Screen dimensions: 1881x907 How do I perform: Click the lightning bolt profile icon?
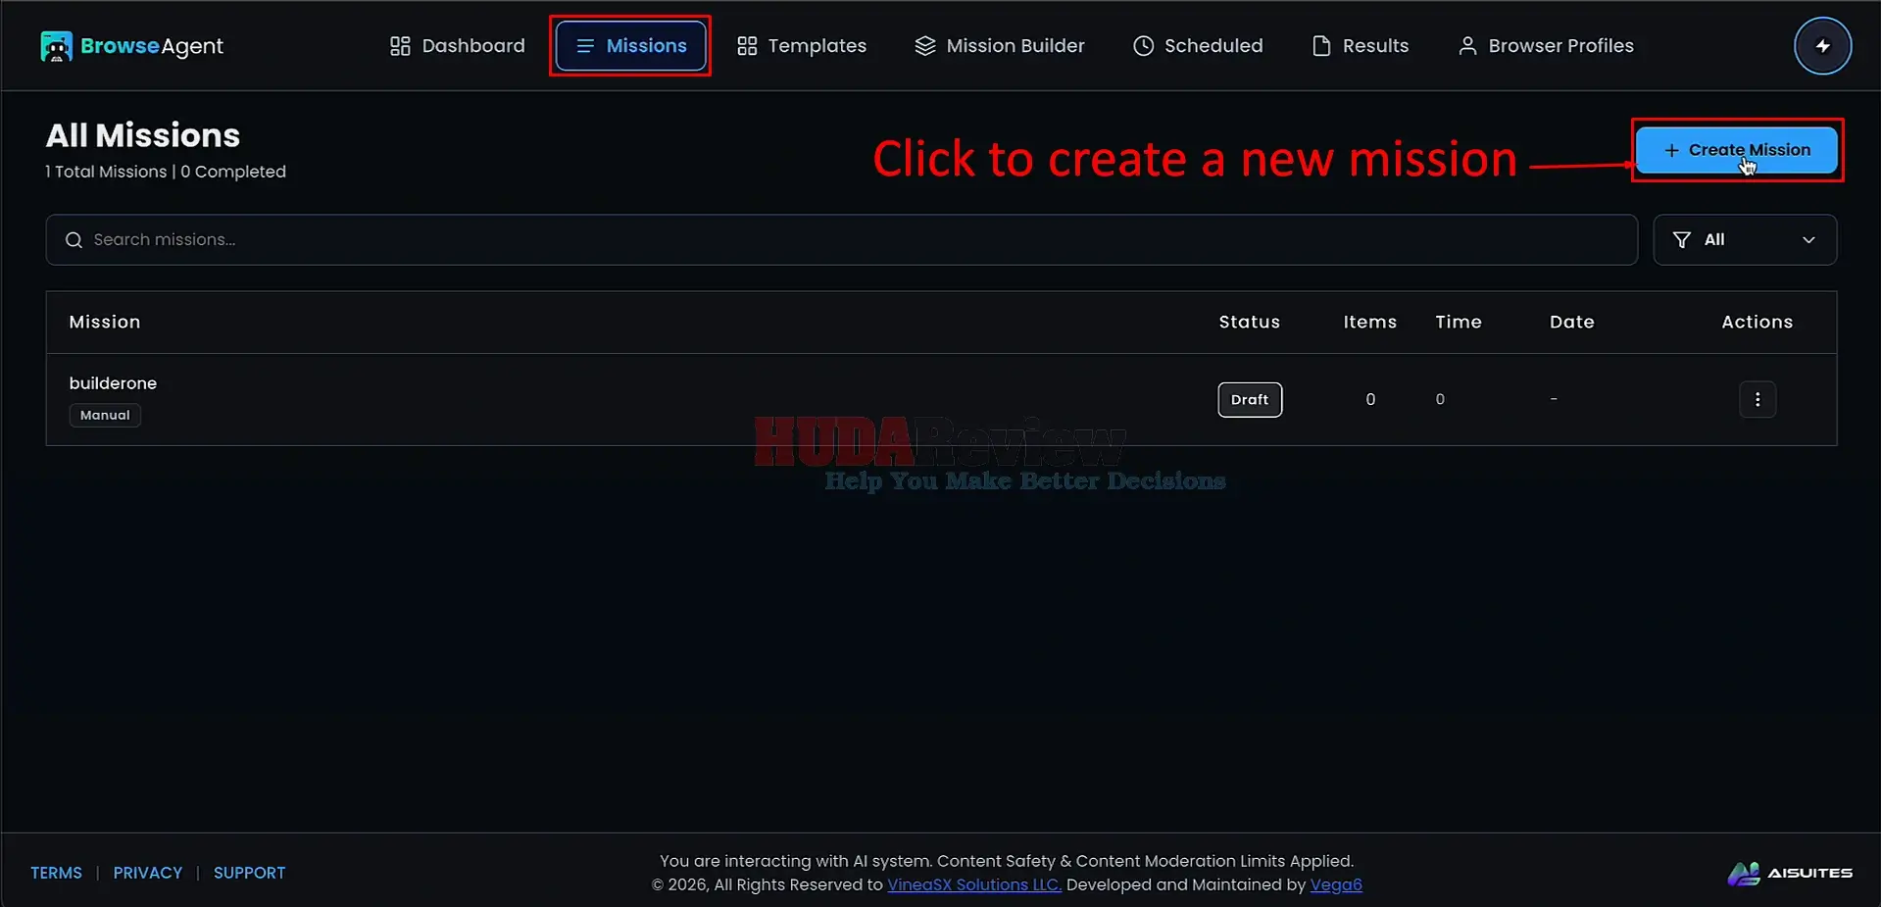point(1822,46)
